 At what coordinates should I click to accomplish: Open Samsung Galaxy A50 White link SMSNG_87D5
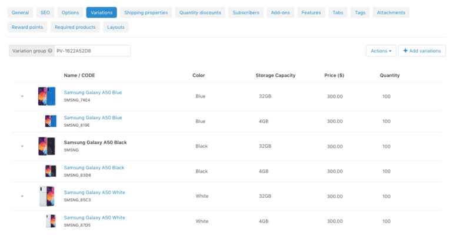(95, 218)
